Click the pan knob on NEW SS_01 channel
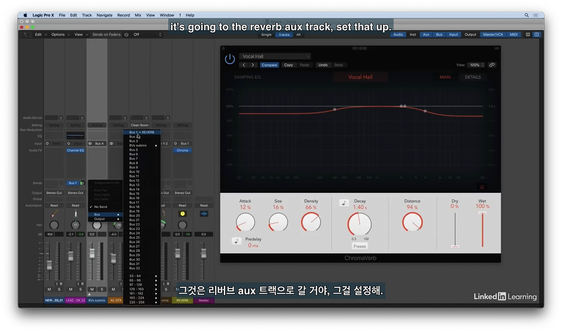 (x=54, y=225)
